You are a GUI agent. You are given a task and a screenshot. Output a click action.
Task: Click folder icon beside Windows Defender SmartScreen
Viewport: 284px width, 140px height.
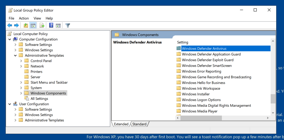pyautogui.click(x=179, y=65)
